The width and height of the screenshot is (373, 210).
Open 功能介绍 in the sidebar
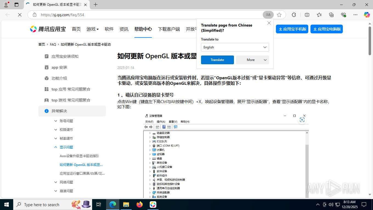coord(59,78)
